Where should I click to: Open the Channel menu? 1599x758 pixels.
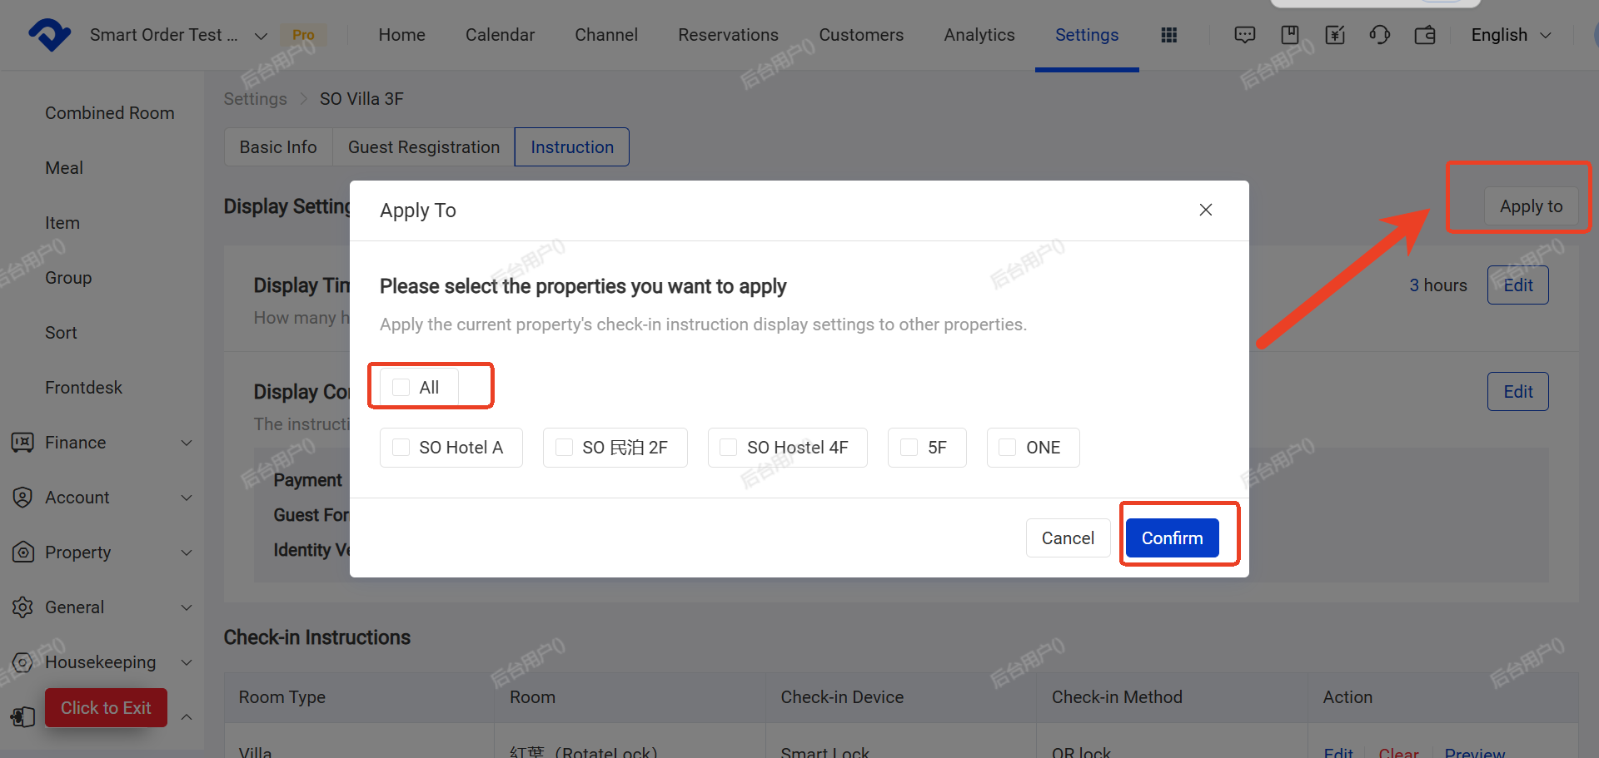pyautogui.click(x=606, y=35)
